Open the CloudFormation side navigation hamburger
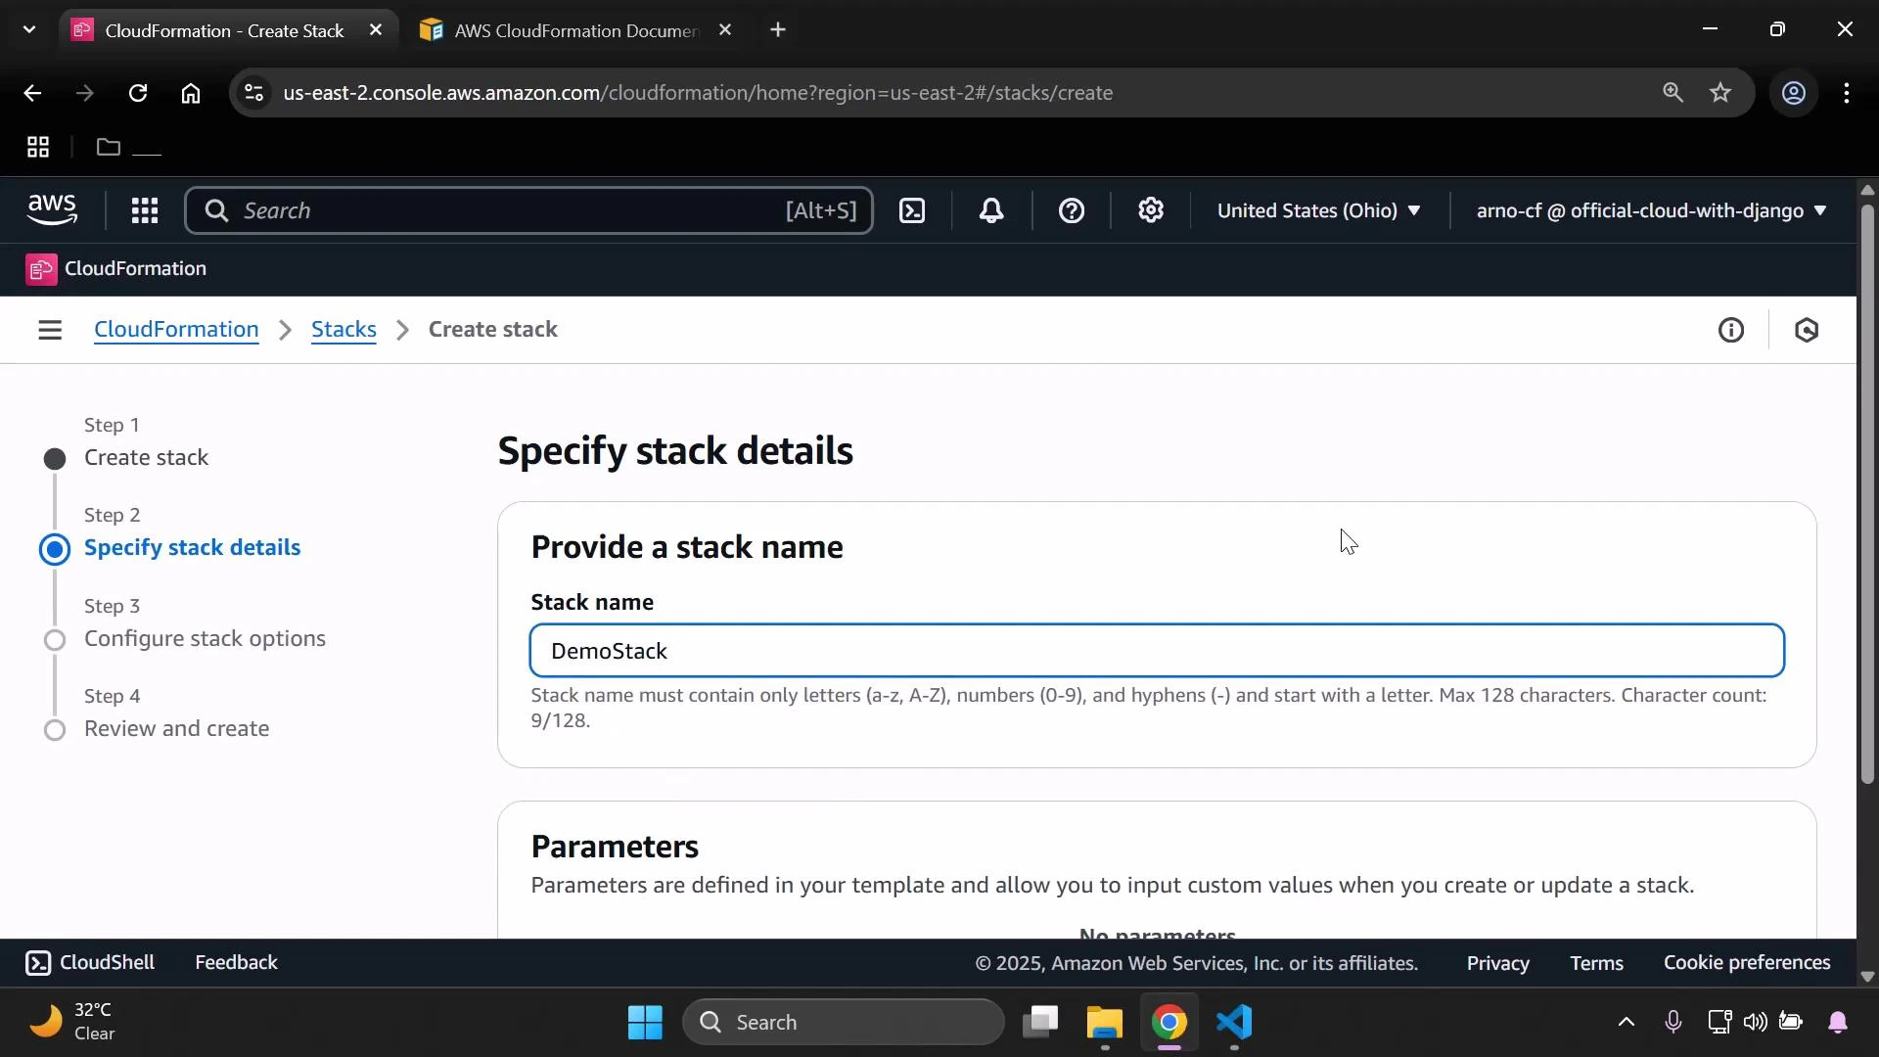The width and height of the screenshot is (1879, 1057). coord(50,330)
